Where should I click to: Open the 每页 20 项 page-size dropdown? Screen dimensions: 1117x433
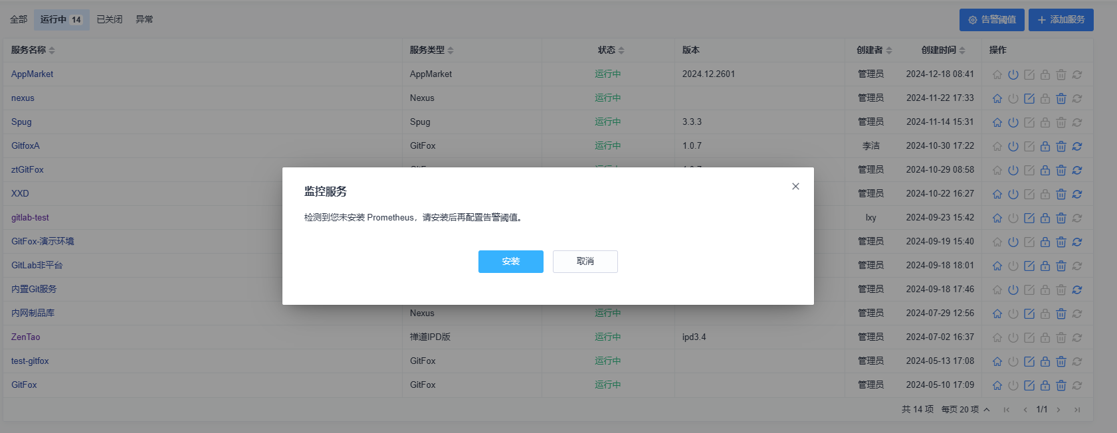[x=965, y=409]
